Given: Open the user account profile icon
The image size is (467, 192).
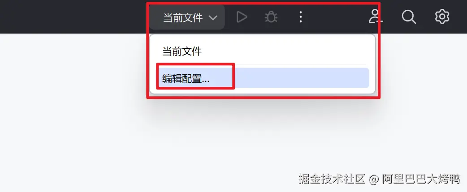Looking at the screenshot, I should point(376,17).
